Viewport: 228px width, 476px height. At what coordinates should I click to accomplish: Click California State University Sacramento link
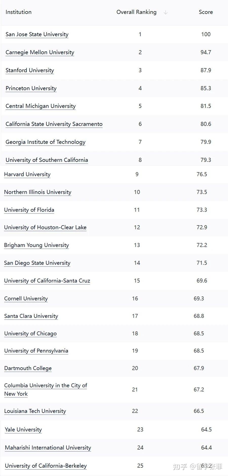pyautogui.click(x=54, y=124)
